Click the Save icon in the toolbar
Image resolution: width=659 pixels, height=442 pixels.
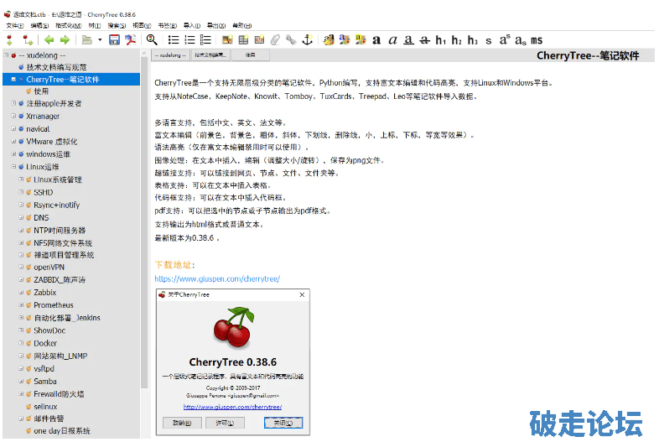point(114,39)
